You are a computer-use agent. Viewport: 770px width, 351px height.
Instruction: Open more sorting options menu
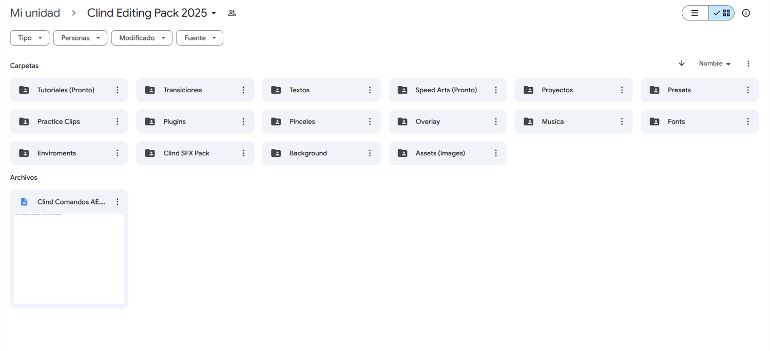(748, 64)
